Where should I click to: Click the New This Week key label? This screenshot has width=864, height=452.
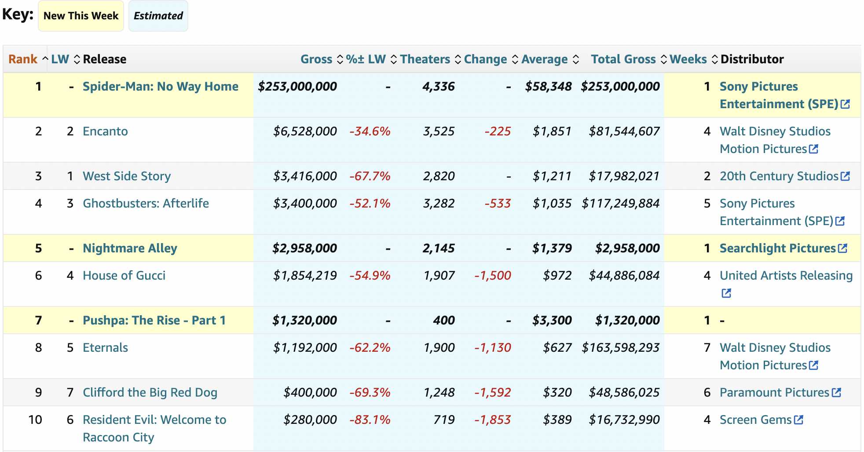(81, 16)
